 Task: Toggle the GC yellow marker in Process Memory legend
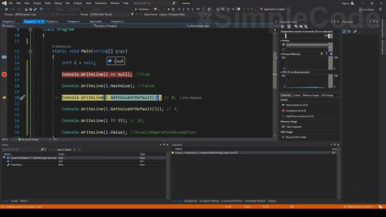pyautogui.click(x=321, y=54)
